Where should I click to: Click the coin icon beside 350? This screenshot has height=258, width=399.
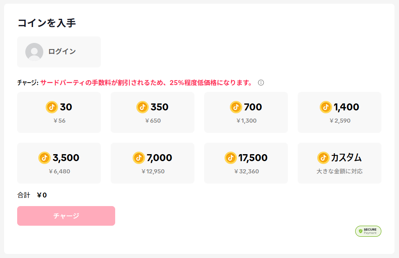click(142, 107)
